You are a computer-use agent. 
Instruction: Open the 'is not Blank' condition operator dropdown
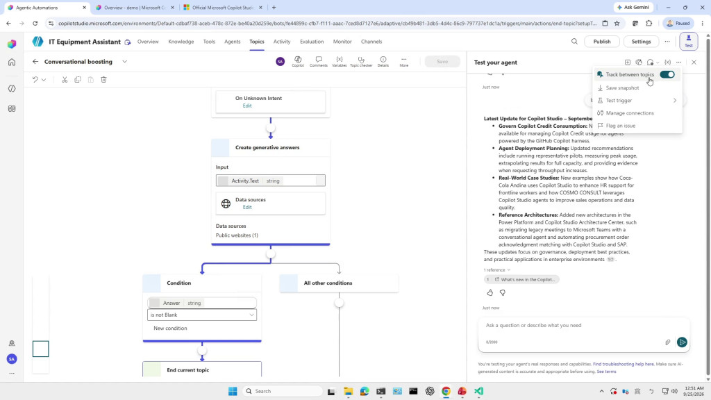pos(202,315)
